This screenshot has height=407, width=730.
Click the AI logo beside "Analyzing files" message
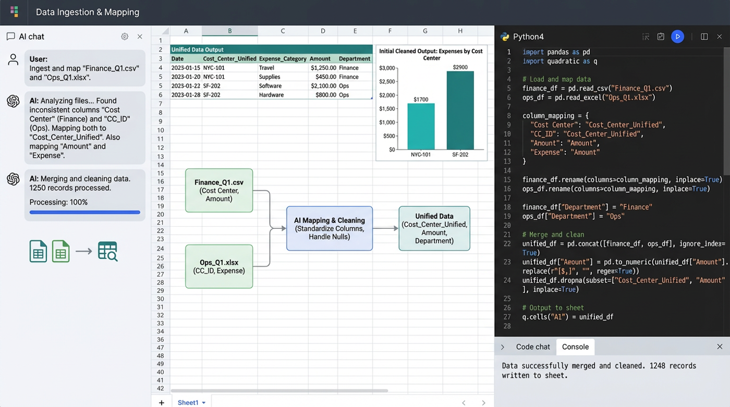(x=13, y=101)
